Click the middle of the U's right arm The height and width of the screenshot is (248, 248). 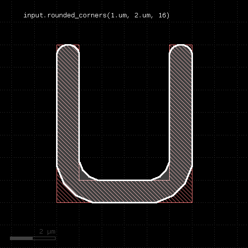coord(181,108)
